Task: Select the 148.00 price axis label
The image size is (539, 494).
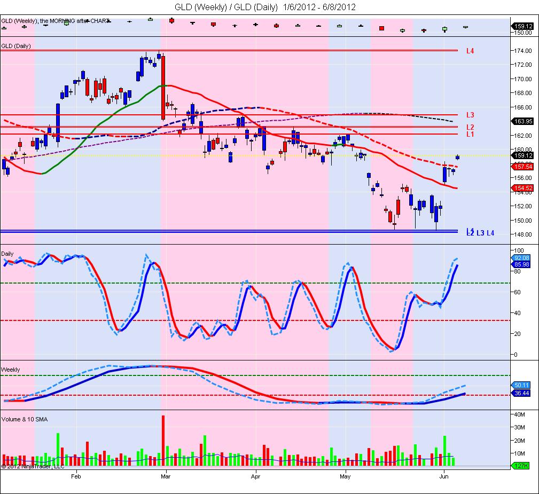Action: [x=523, y=234]
